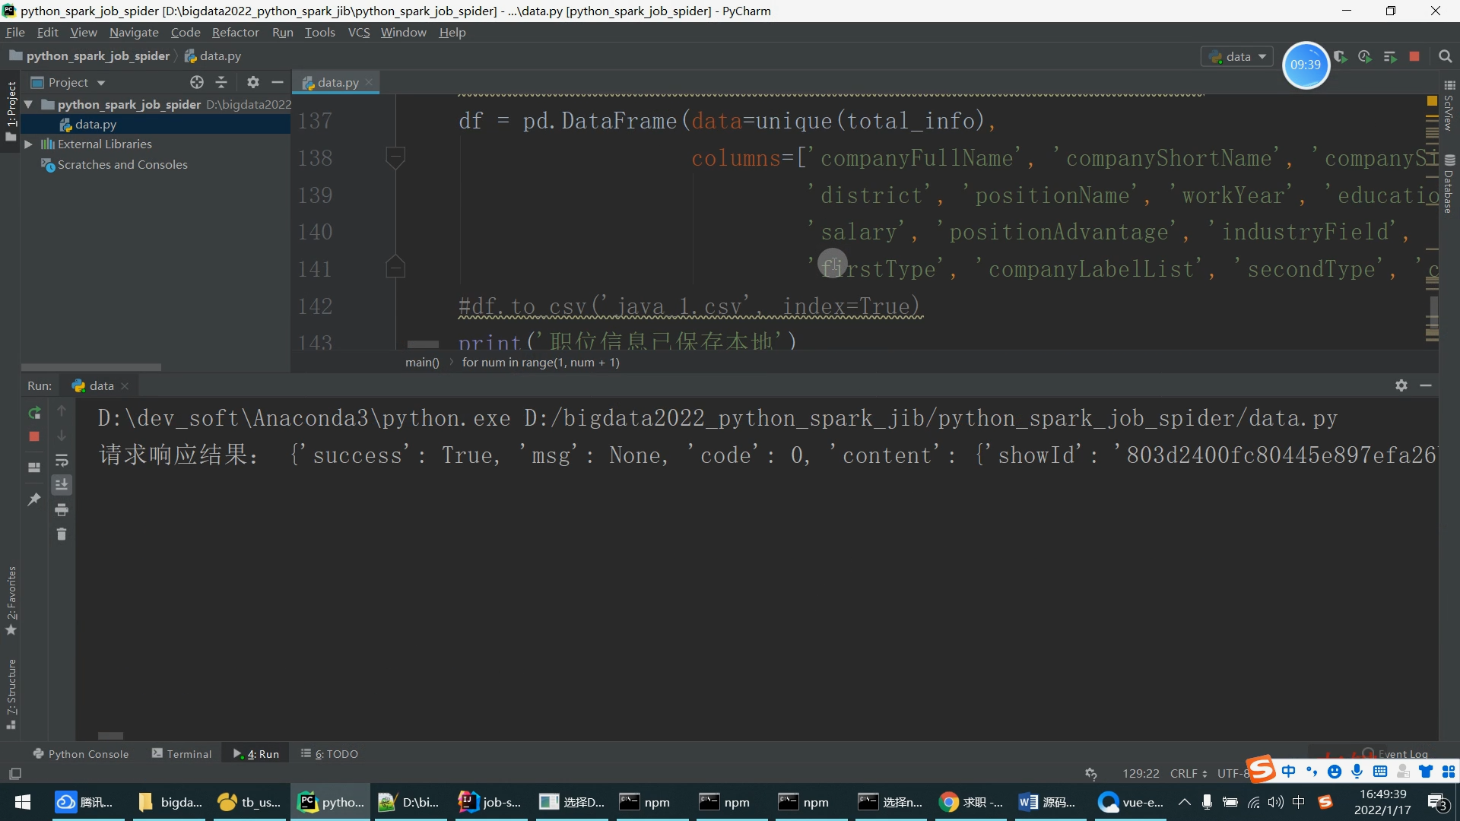This screenshot has height=821, width=1460.
Task: Open Search Everywhere magnifier
Action: pyautogui.click(x=1446, y=57)
